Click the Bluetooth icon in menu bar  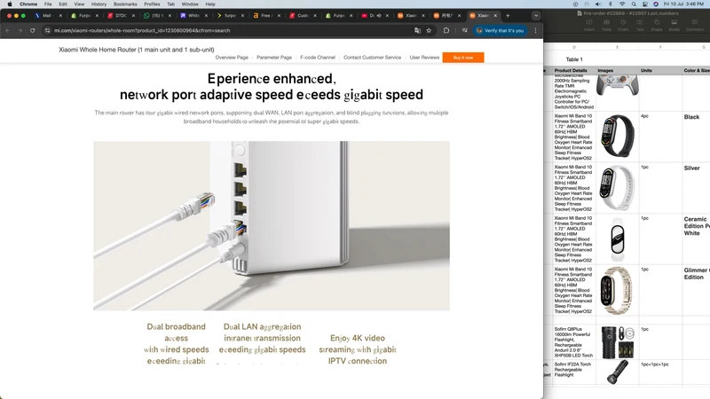coord(610,4)
